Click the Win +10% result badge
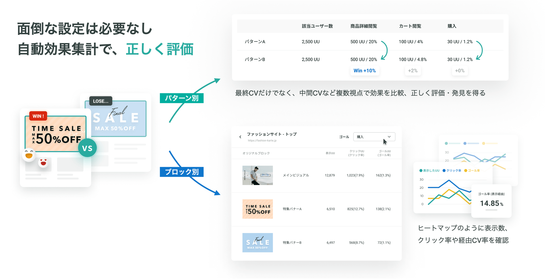Viewport: 546px width, 279px height. pyautogui.click(x=365, y=71)
